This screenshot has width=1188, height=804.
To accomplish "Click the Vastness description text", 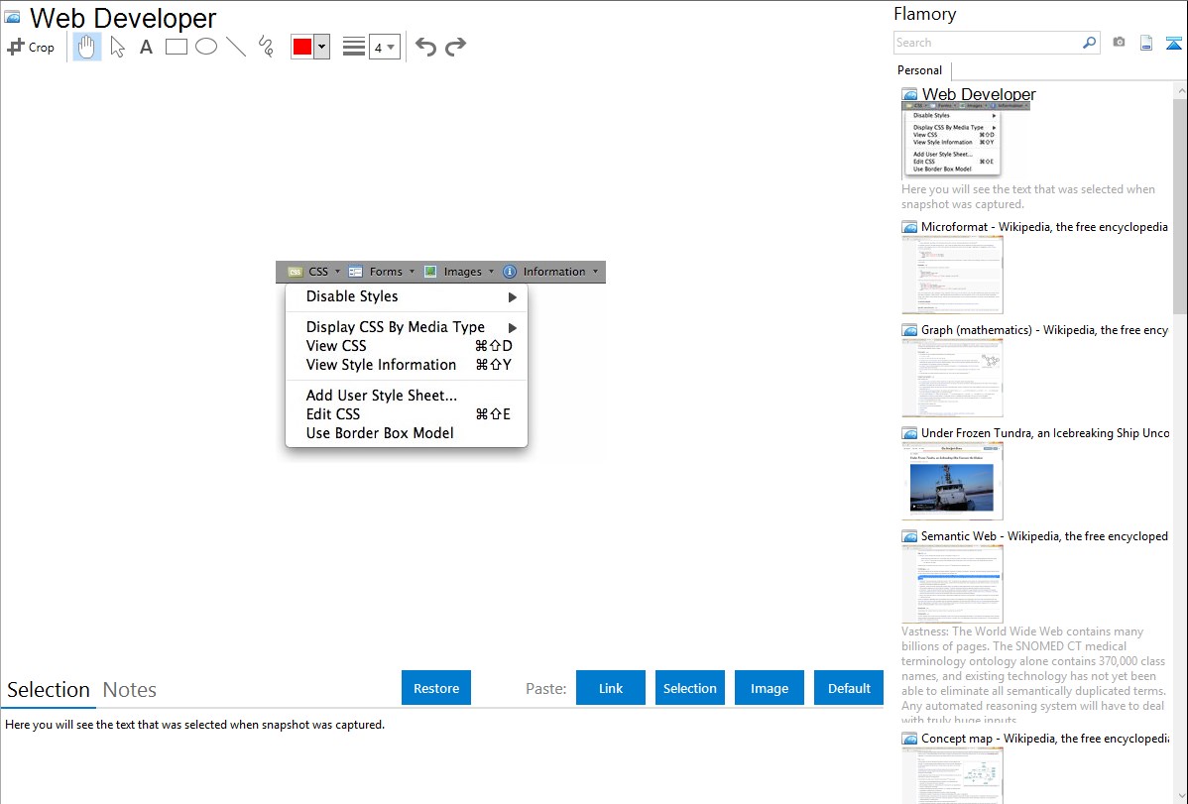I will tap(1034, 675).
